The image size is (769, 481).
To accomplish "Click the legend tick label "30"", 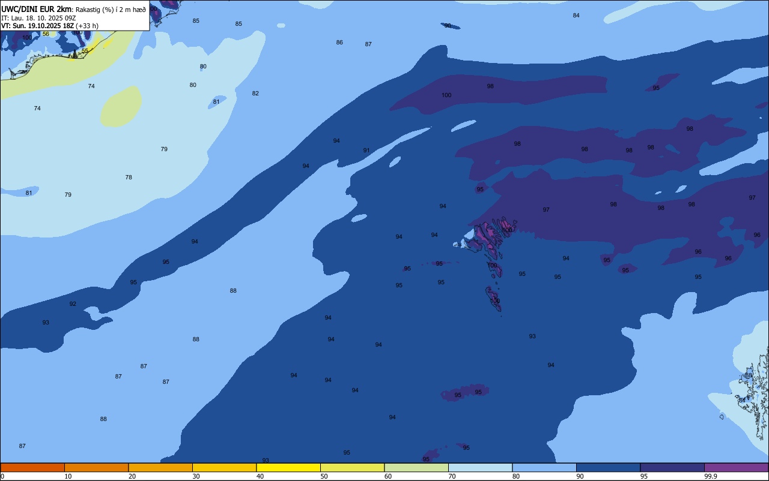I will point(196,476).
